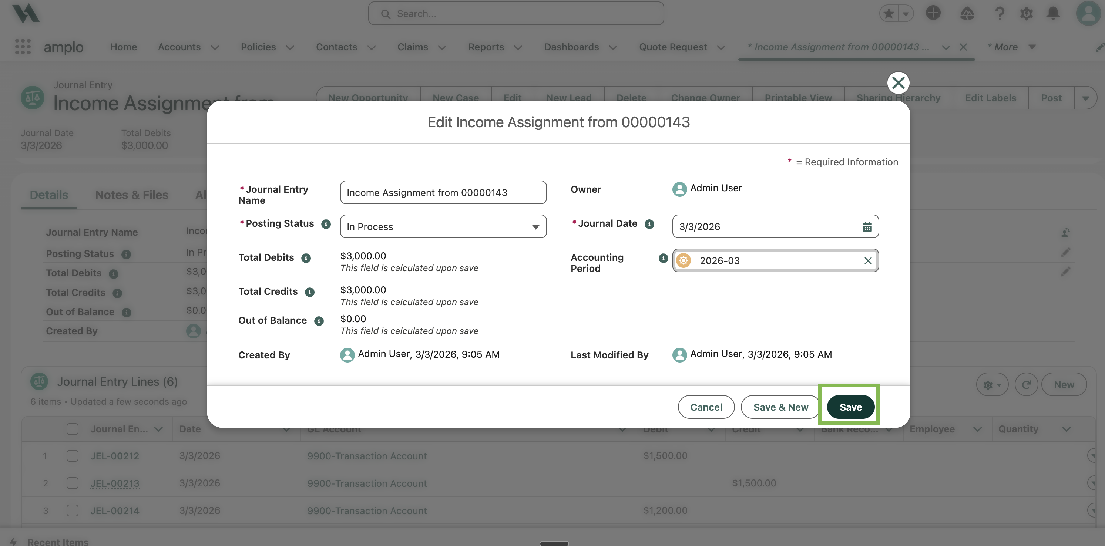Image resolution: width=1105 pixels, height=546 pixels.
Task: Click Edit Labels button
Action: (x=991, y=98)
